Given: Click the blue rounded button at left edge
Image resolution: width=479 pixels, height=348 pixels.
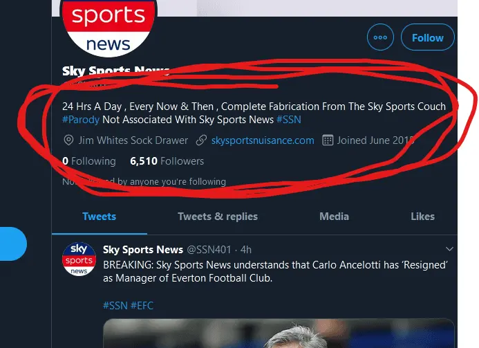Looking at the screenshot, I should coord(12,244).
